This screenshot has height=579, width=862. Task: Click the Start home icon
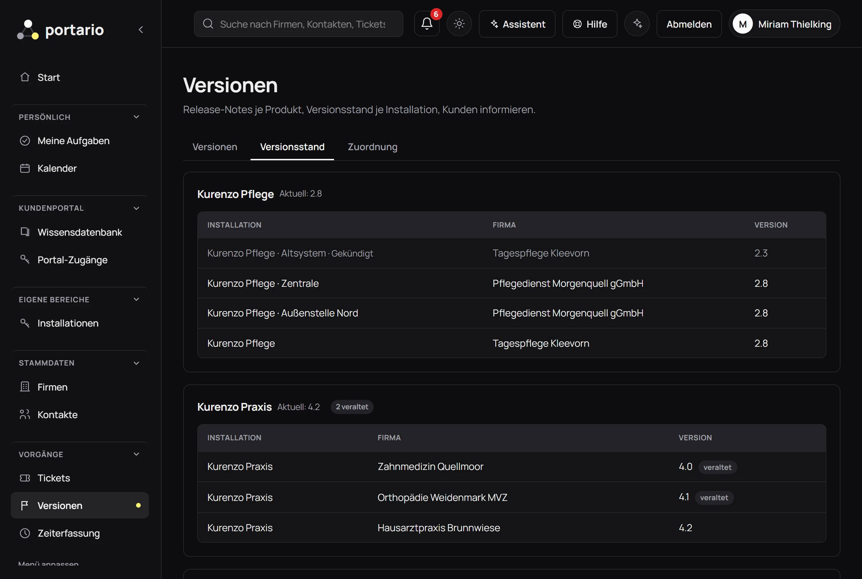coord(25,77)
